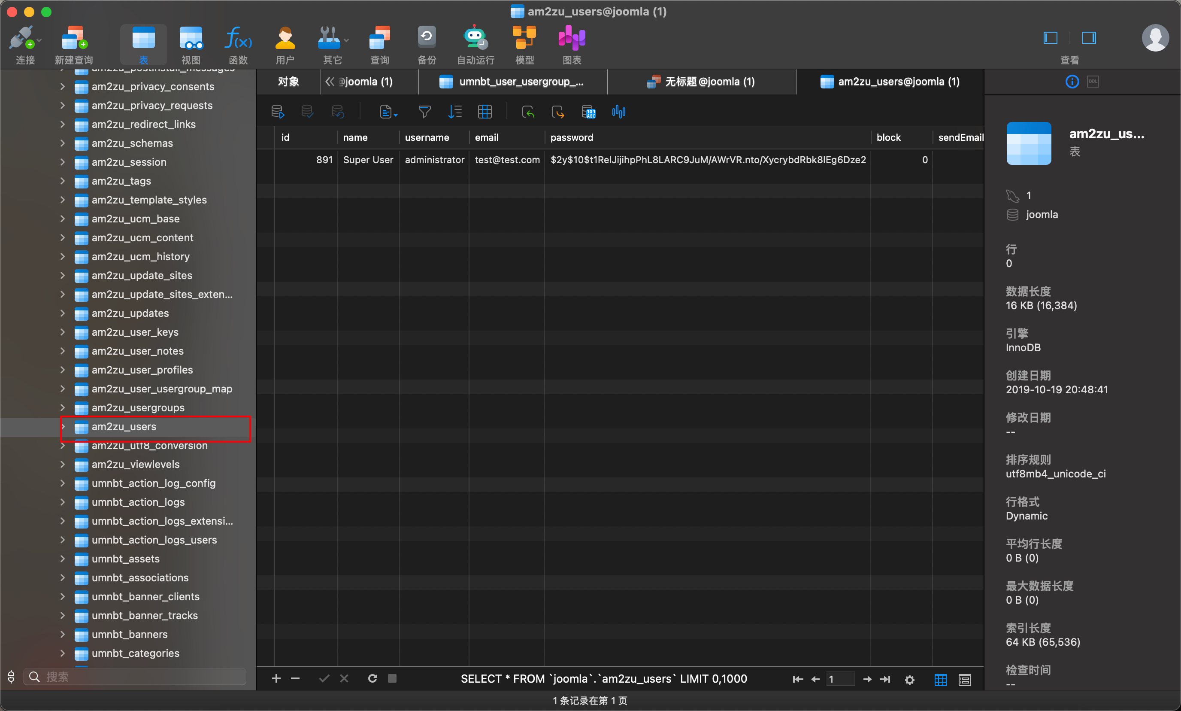Screen dimensions: 1181x711
Task: Go to the last page
Action: tap(885, 679)
